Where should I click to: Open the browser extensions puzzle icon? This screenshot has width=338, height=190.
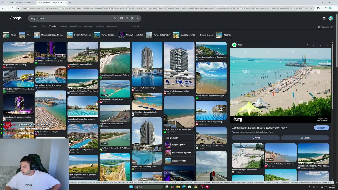(318, 8)
